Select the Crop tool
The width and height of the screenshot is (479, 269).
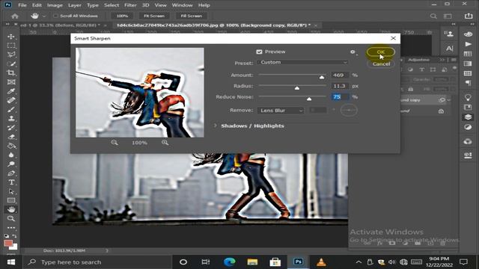[11, 73]
